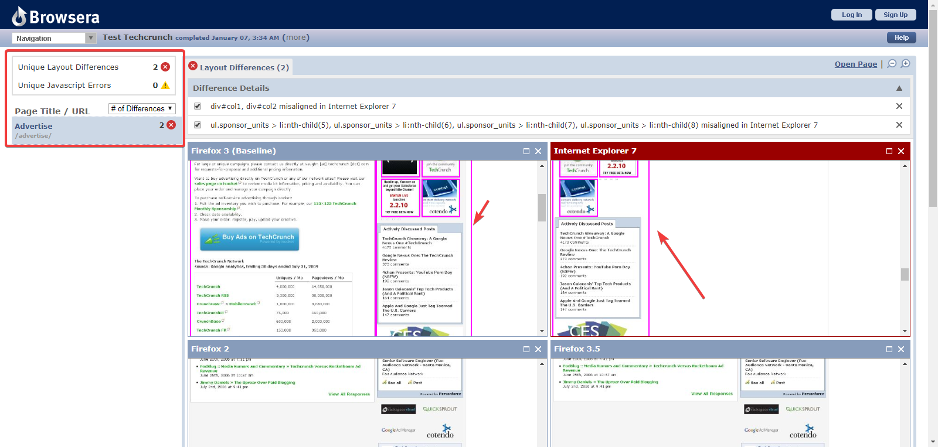Click the zoom out magnifier icon
This screenshot has height=447, width=938.
[892, 64]
